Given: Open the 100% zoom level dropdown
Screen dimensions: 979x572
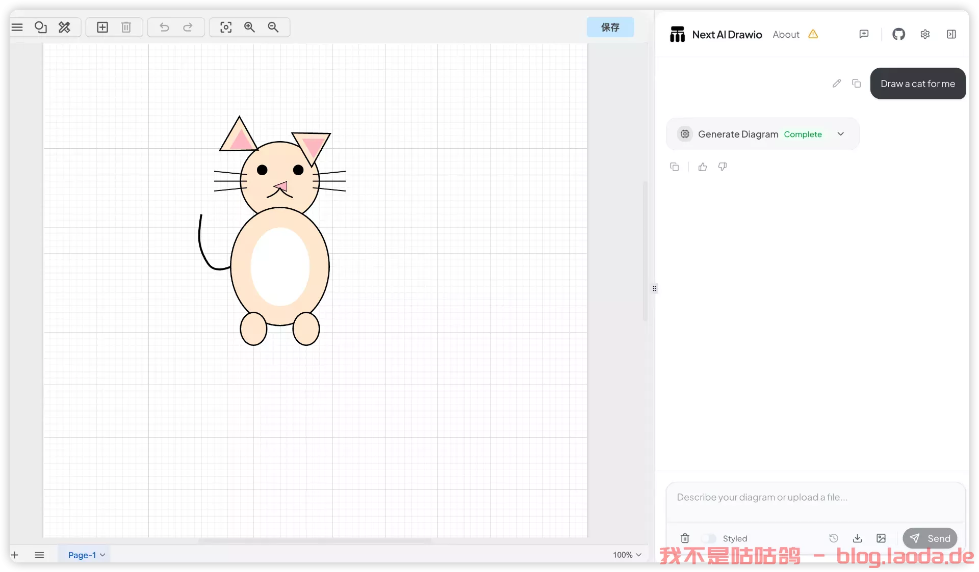Looking at the screenshot, I should (627, 555).
